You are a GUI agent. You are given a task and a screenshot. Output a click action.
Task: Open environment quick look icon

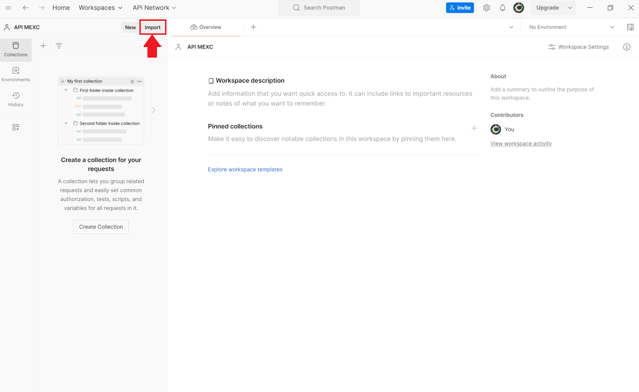(630, 27)
